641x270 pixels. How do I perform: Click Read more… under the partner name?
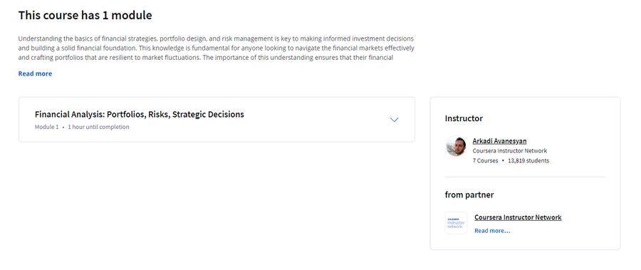click(492, 231)
